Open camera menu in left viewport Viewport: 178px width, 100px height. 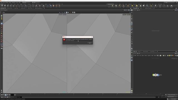click(64, 14)
